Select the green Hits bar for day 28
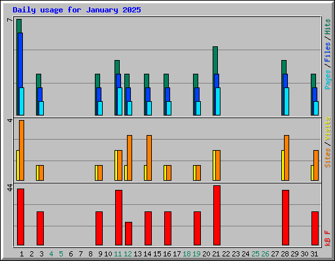The height and width of the screenshot is (261, 335). 284,67
